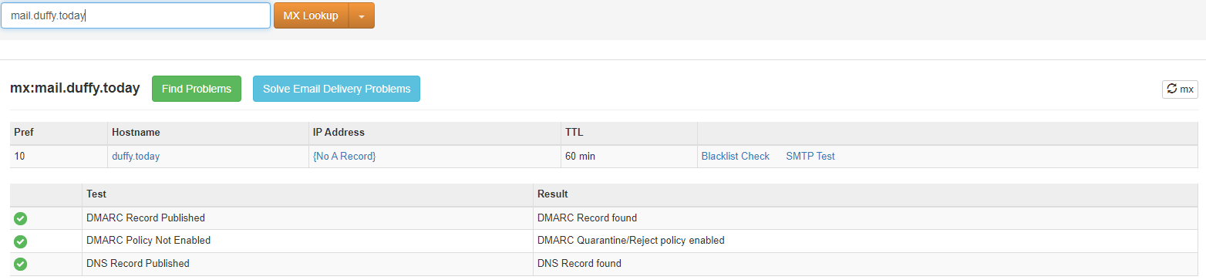
Task: Open the SMTP Test link
Action: tap(810, 156)
